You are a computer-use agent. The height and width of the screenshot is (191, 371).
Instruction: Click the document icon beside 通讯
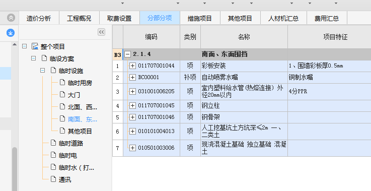53,179
